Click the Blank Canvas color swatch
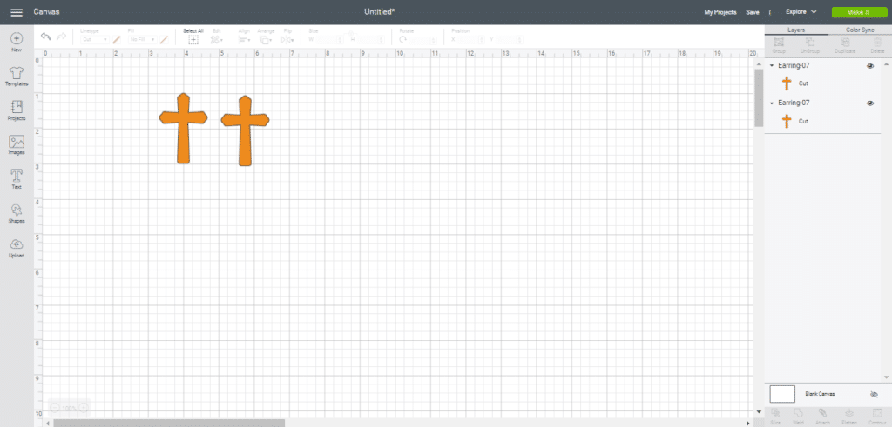Image resolution: width=892 pixels, height=427 pixels. pos(782,394)
